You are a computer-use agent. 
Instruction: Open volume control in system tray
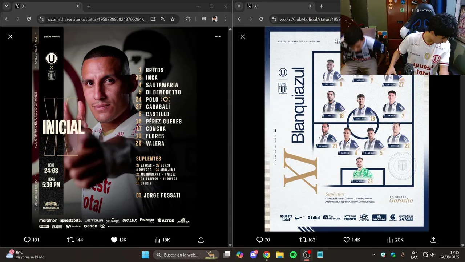(x=432, y=255)
